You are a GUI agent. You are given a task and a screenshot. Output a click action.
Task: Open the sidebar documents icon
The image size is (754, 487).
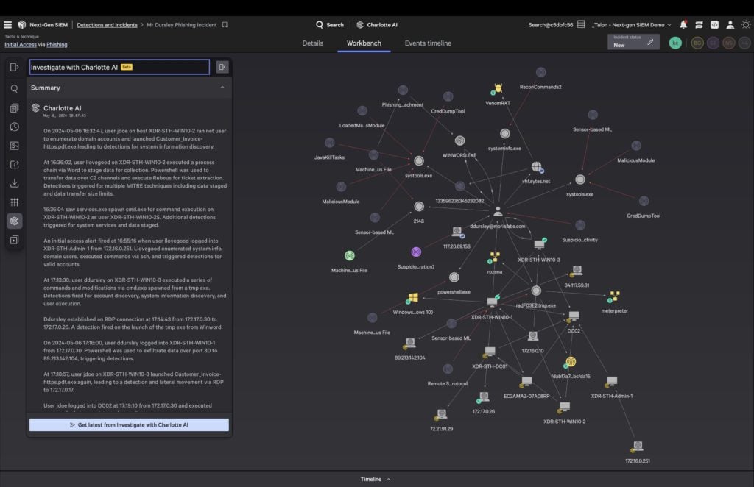[x=15, y=108]
